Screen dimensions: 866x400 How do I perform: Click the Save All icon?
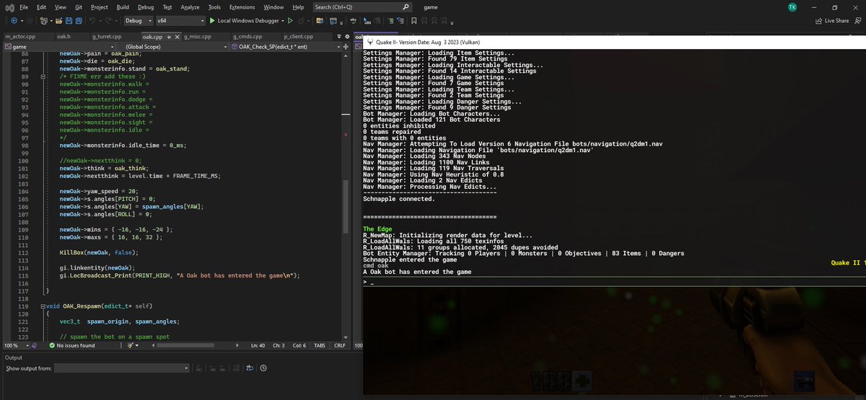pos(79,21)
